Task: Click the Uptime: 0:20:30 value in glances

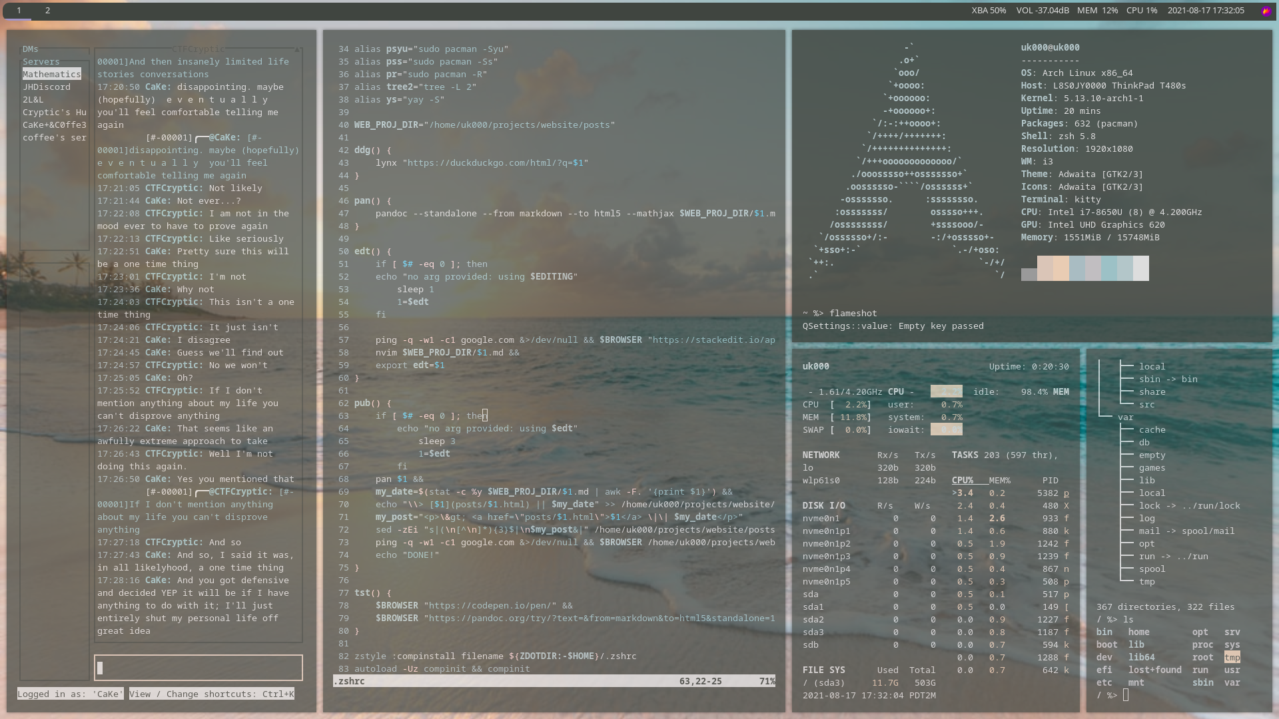Action: (1029, 367)
